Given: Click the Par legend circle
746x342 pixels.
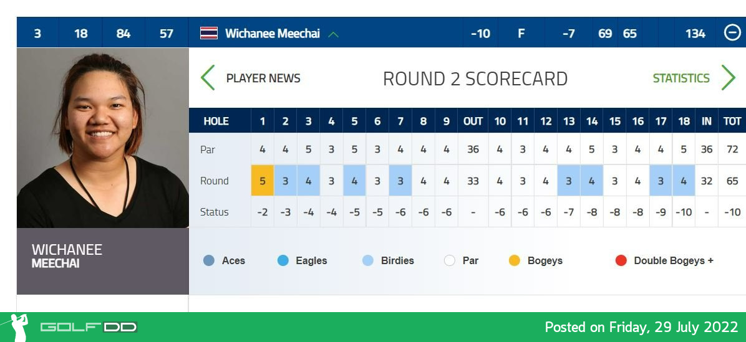Looking at the screenshot, I should [450, 260].
